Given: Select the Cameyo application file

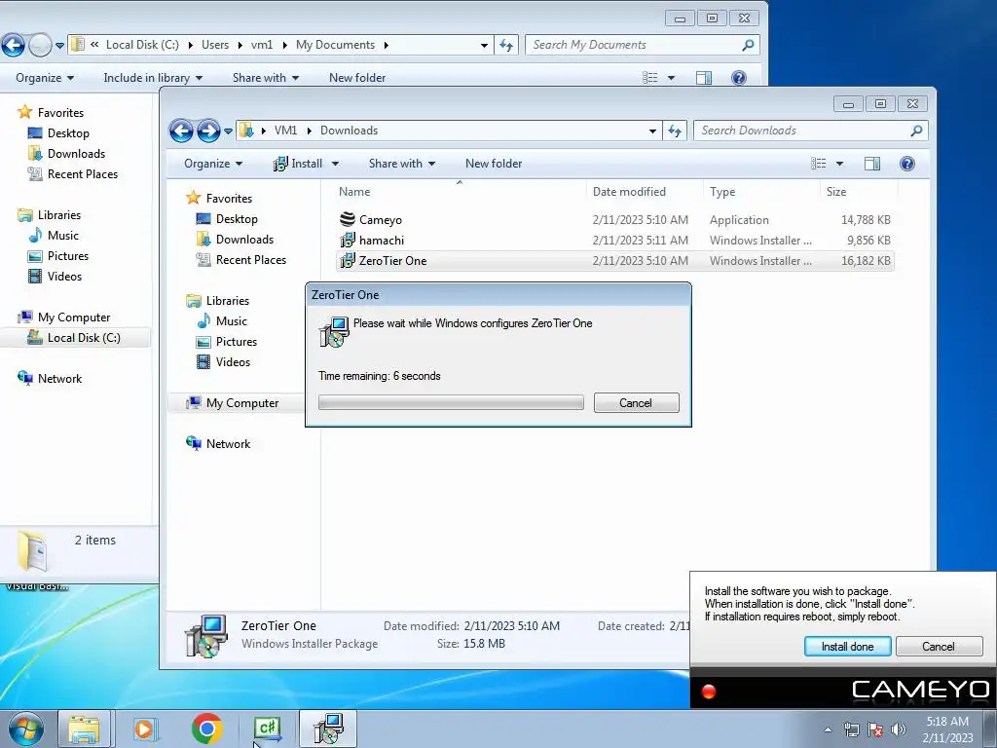Looking at the screenshot, I should (x=381, y=220).
